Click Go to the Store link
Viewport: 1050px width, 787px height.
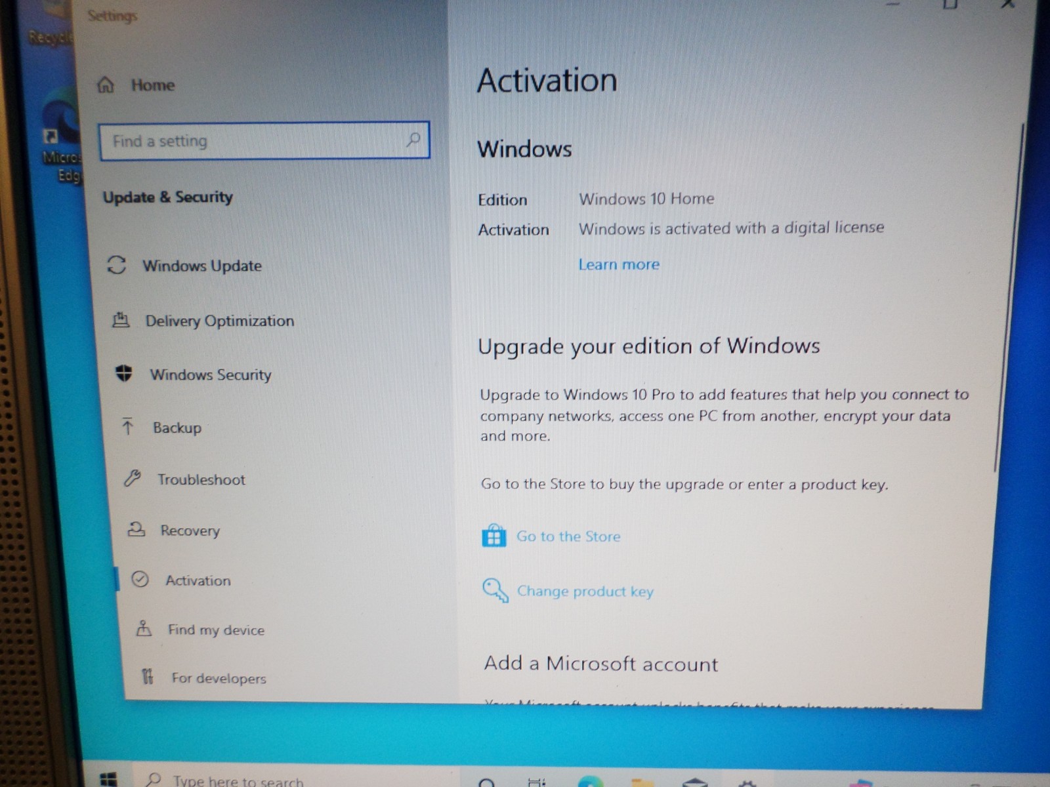(568, 536)
